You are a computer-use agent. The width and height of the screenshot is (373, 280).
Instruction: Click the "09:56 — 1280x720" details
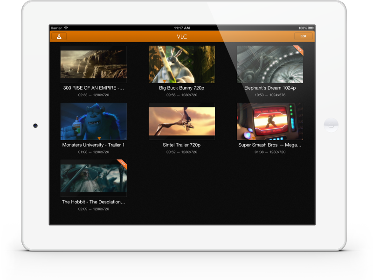182,95
